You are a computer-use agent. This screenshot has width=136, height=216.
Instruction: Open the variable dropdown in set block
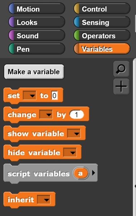point(30,95)
